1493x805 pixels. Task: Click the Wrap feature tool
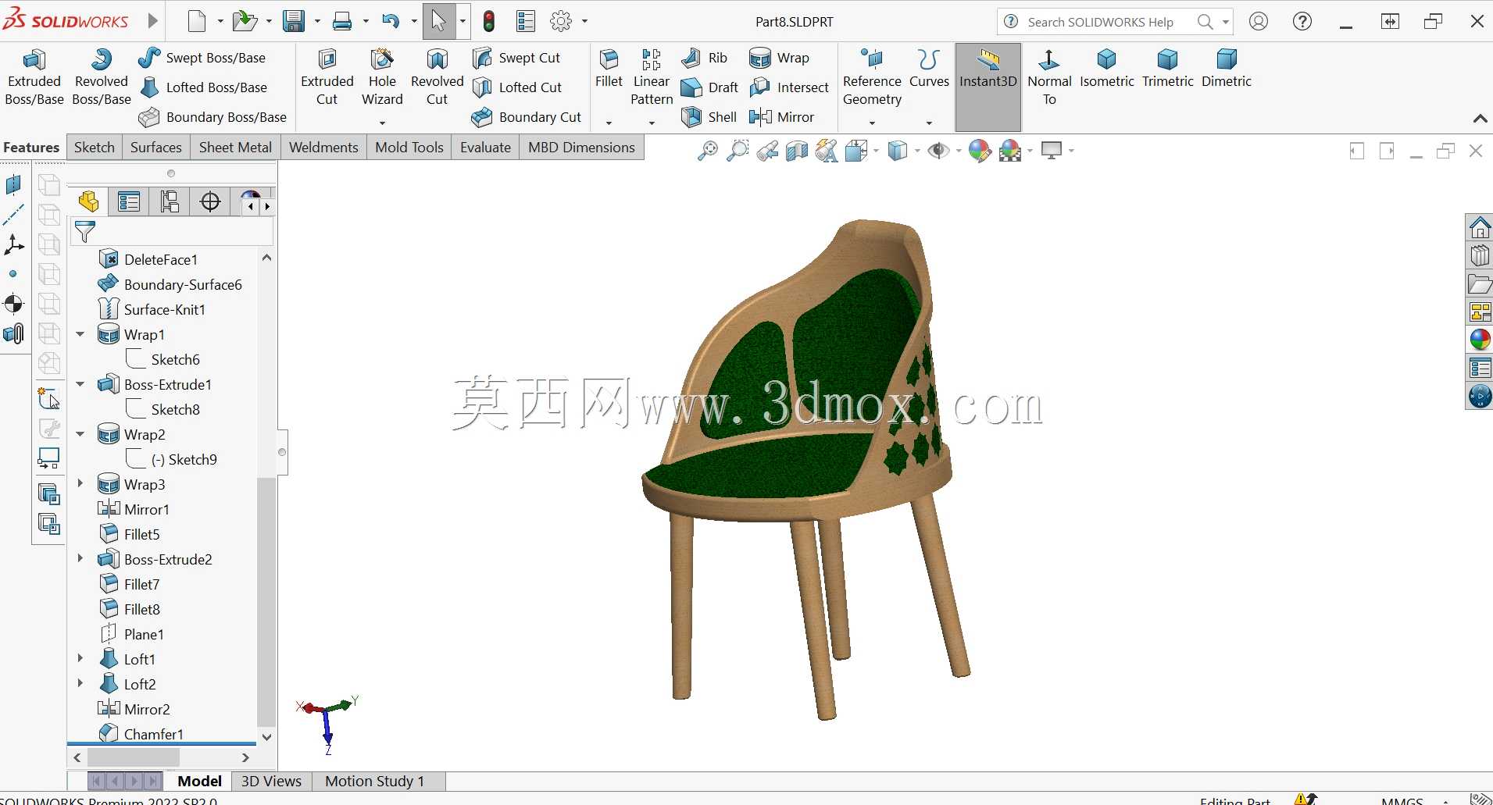coord(779,58)
